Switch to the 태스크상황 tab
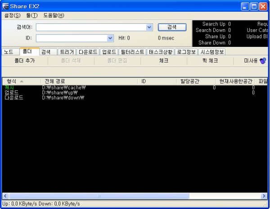Screen dimensions: 270x209 161,52
